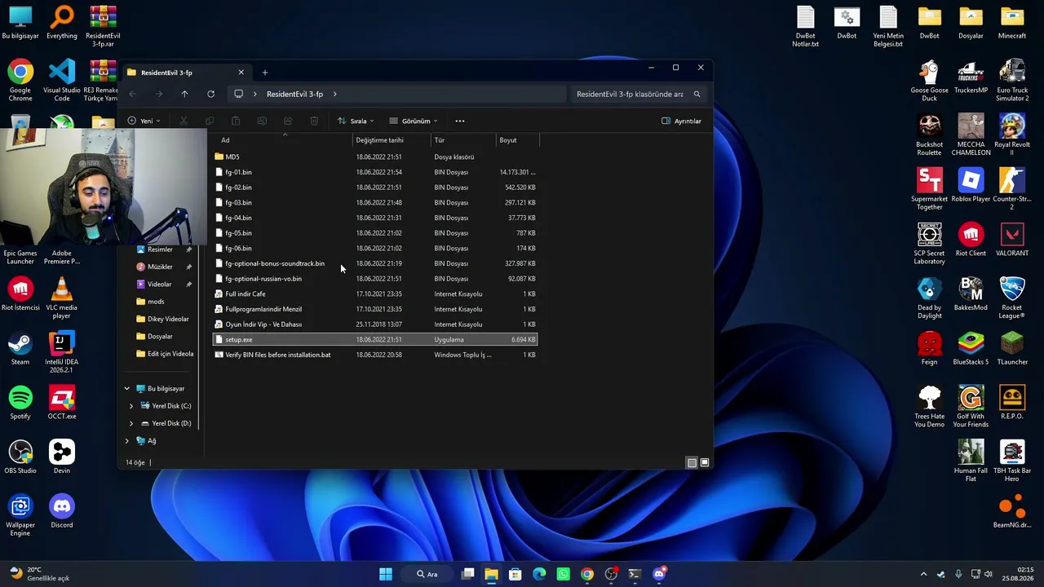Open Chrome from the taskbar
The width and height of the screenshot is (1044, 587).
tap(587, 574)
